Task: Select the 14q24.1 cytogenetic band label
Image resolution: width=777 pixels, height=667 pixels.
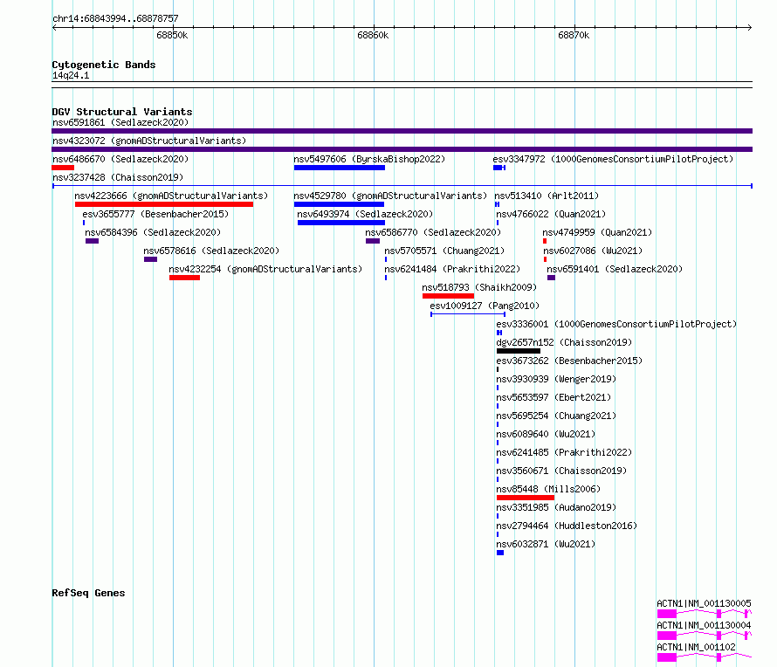Action: coord(71,75)
